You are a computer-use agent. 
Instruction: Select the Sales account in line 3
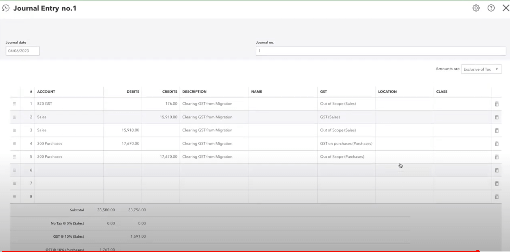[x=69, y=130]
